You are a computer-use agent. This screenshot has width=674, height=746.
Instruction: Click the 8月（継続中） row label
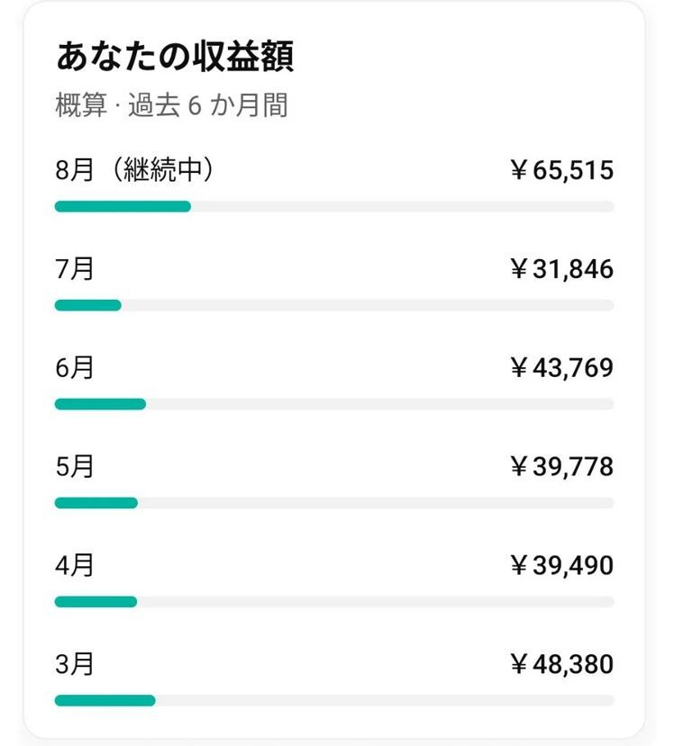tap(135, 170)
